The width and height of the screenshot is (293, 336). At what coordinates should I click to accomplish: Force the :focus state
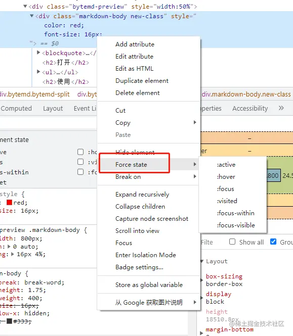click(233, 189)
